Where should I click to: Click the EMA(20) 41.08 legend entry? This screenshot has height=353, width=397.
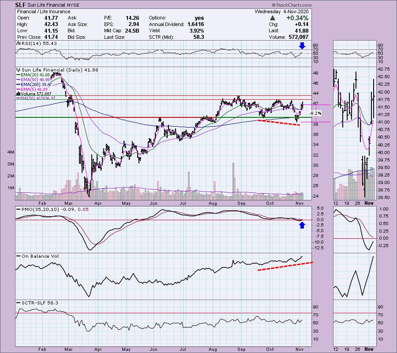(33, 75)
